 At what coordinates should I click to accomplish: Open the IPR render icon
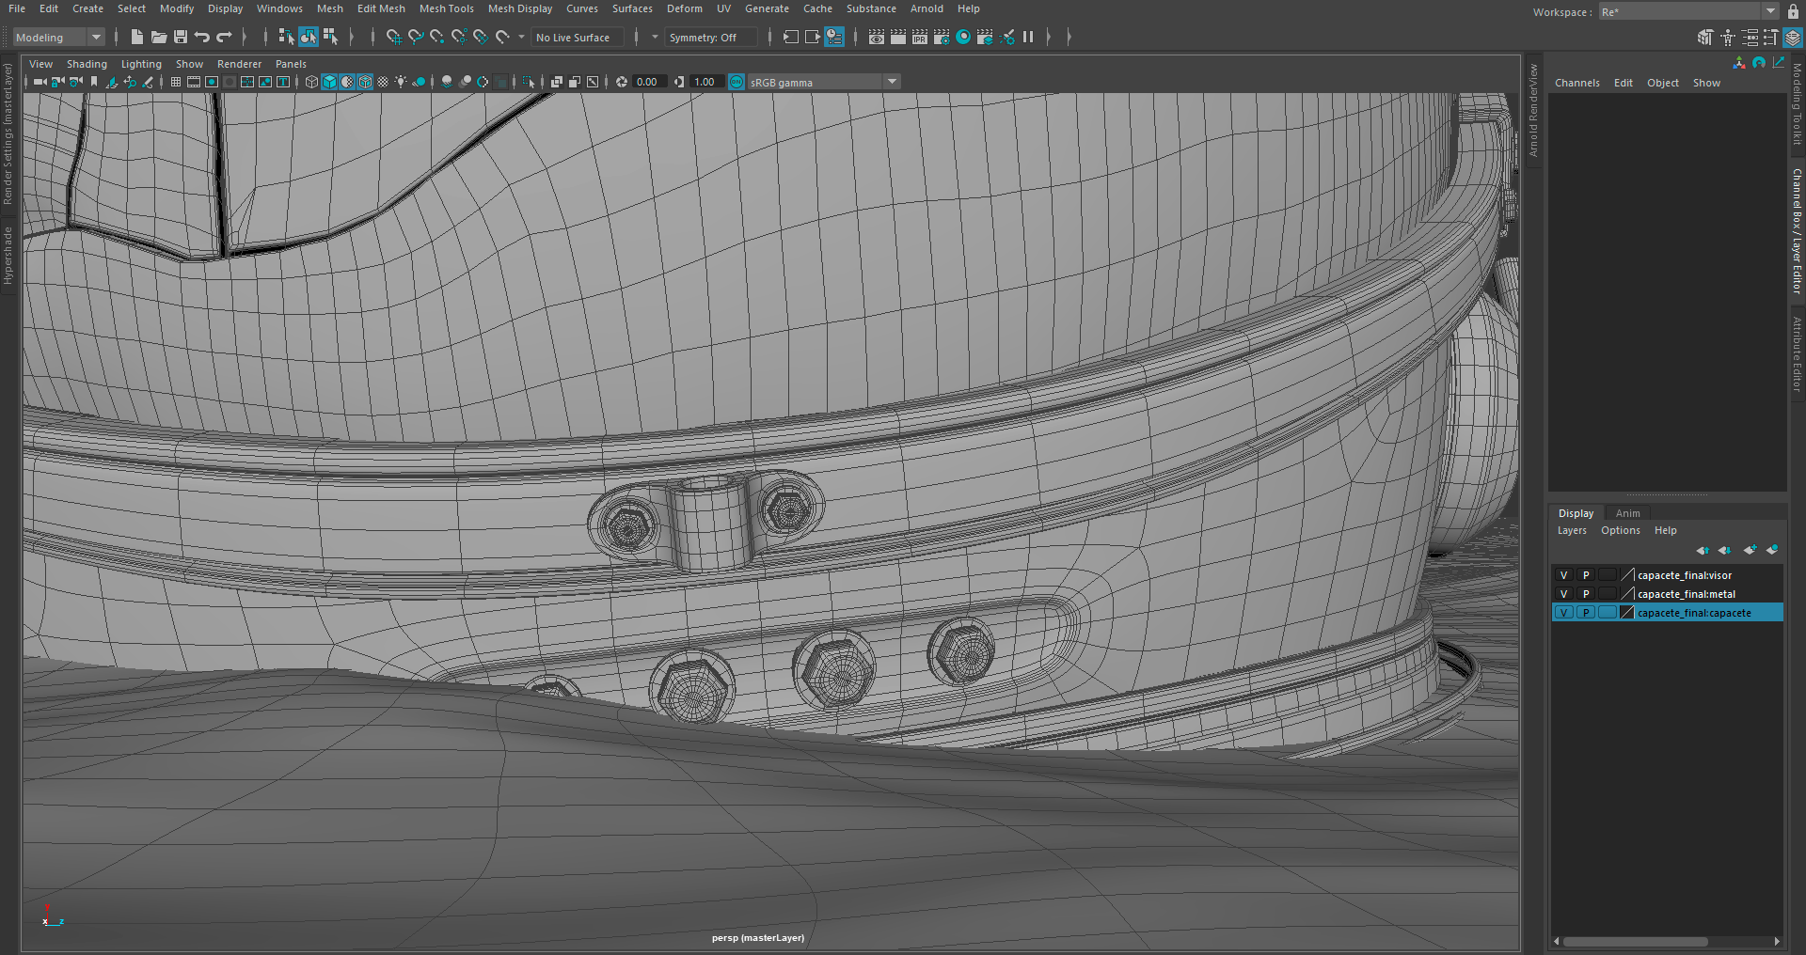919,37
